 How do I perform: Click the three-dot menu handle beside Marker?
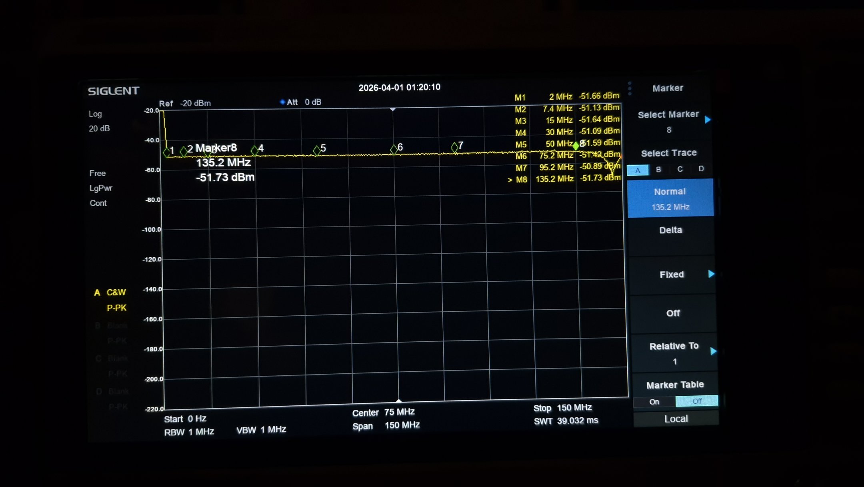pyautogui.click(x=630, y=88)
